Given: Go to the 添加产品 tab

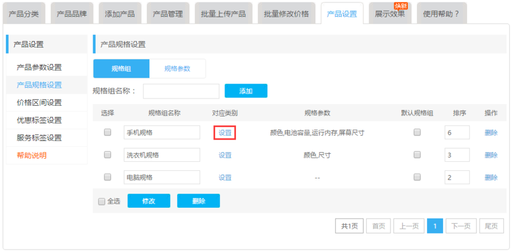Looking at the screenshot, I should coord(120,14).
